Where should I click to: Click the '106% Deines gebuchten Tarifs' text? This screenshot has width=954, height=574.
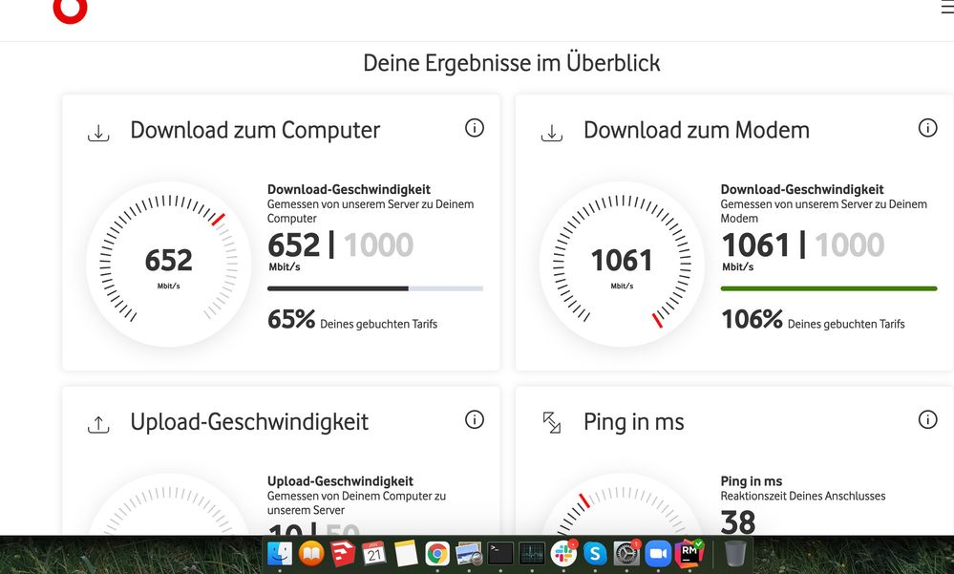point(813,320)
